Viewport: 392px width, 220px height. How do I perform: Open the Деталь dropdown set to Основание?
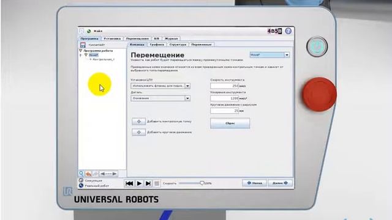pyautogui.click(x=160, y=98)
